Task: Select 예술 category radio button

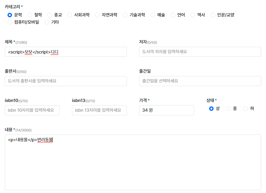Action: pos(153,15)
